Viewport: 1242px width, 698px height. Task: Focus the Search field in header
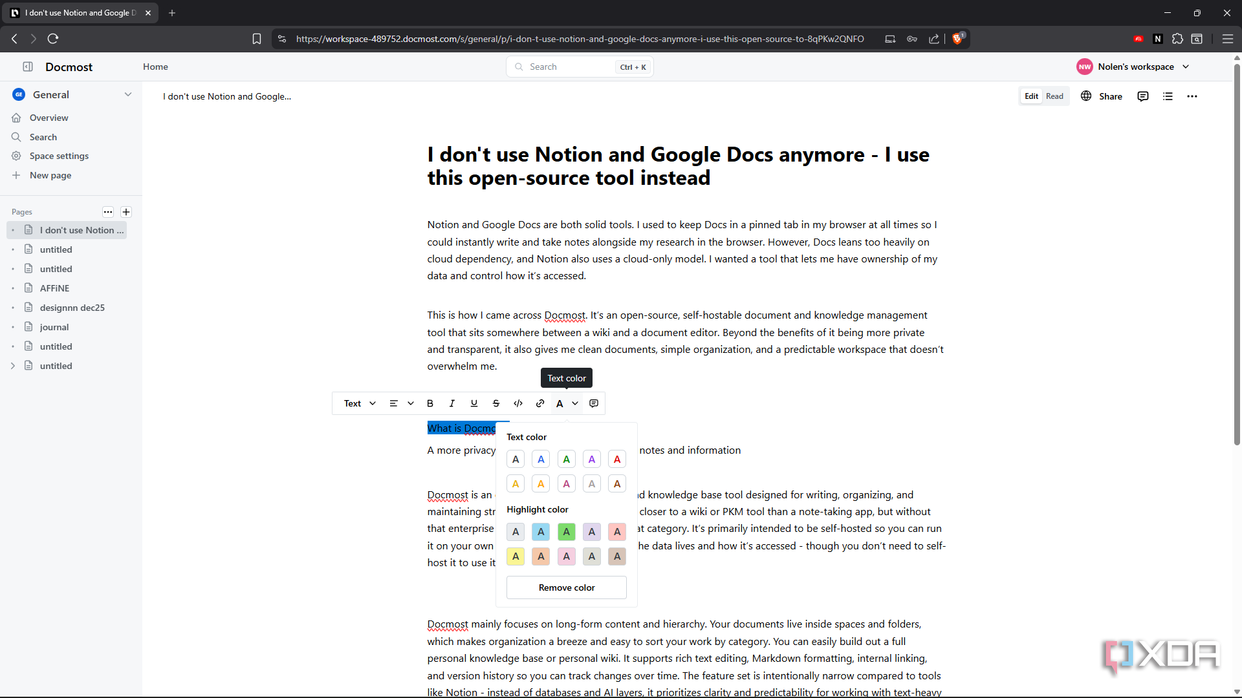click(580, 67)
